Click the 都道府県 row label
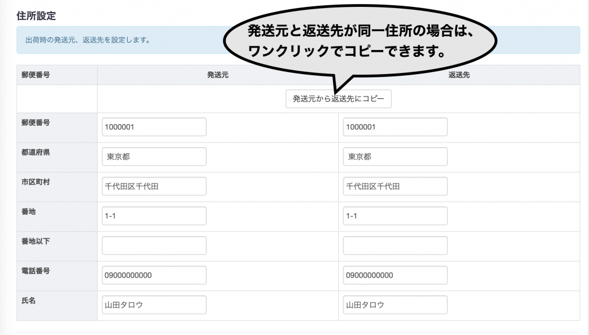Viewport: 589px width, 335px height. tap(36, 152)
